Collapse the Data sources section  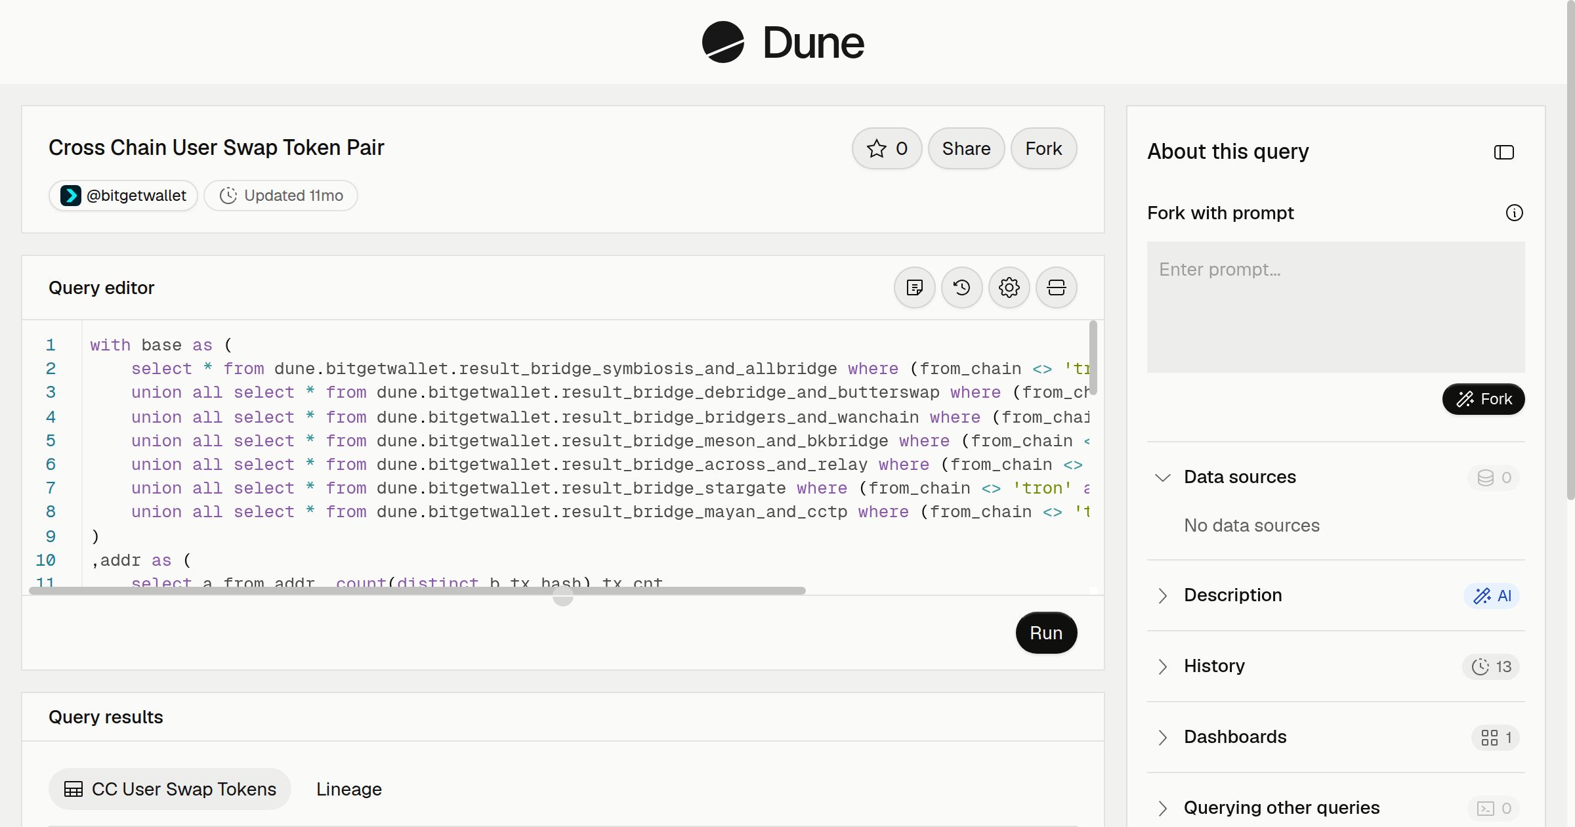[1163, 477]
